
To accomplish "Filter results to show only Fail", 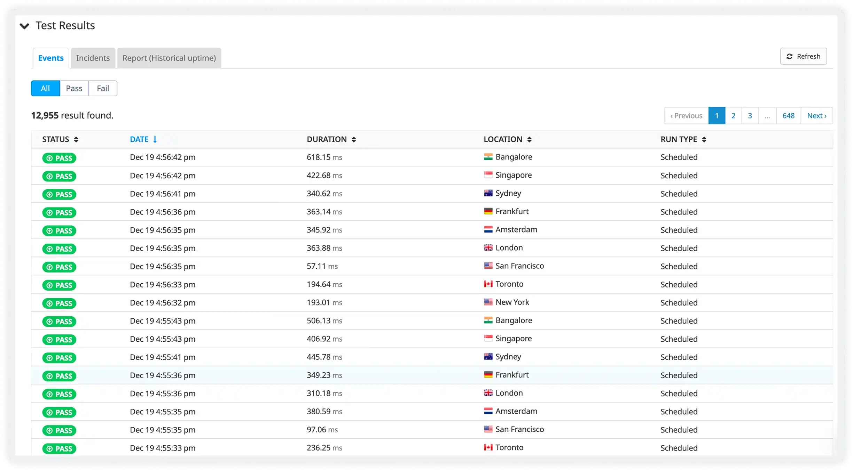I will point(102,88).
